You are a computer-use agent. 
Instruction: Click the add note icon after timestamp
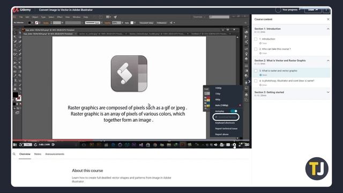coord(53,145)
